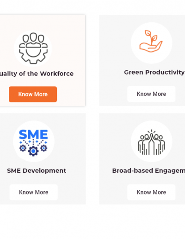Click the blue SME lettering in icon
This screenshot has width=185, height=239.
click(x=33, y=134)
